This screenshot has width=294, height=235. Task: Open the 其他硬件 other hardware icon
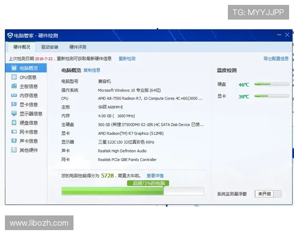pyautogui.click(x=14, y=150)
